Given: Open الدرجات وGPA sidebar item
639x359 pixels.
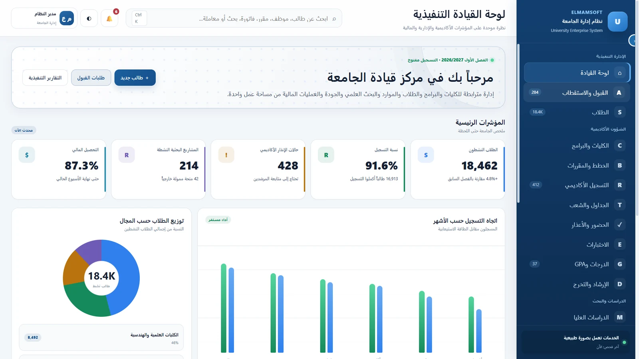Looking at the screenshot, I should tap(577, 264).
